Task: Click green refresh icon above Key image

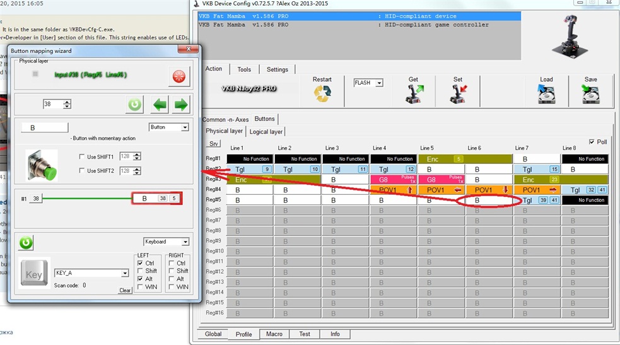Action: tap(26, 242)
